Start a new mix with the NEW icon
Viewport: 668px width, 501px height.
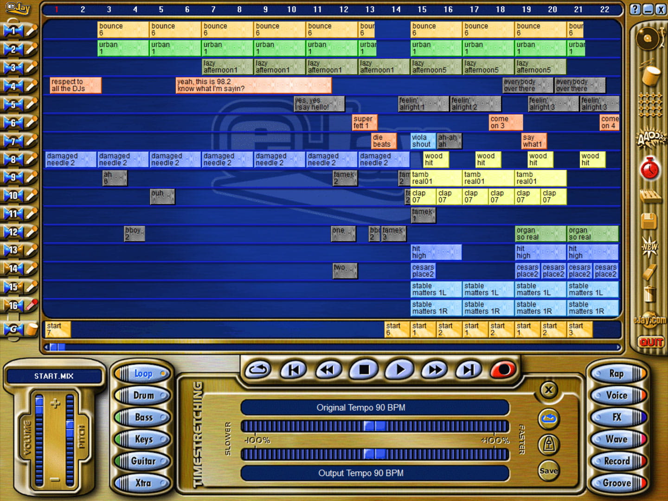(x=649, y=246)
